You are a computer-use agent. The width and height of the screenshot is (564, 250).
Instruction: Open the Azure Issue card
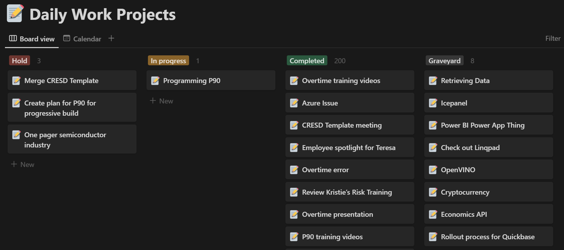point(350,103)
